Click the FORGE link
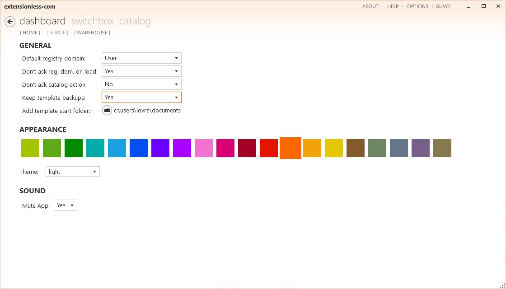The height and width of the screenshot is (289, 506). coord(57,33)
